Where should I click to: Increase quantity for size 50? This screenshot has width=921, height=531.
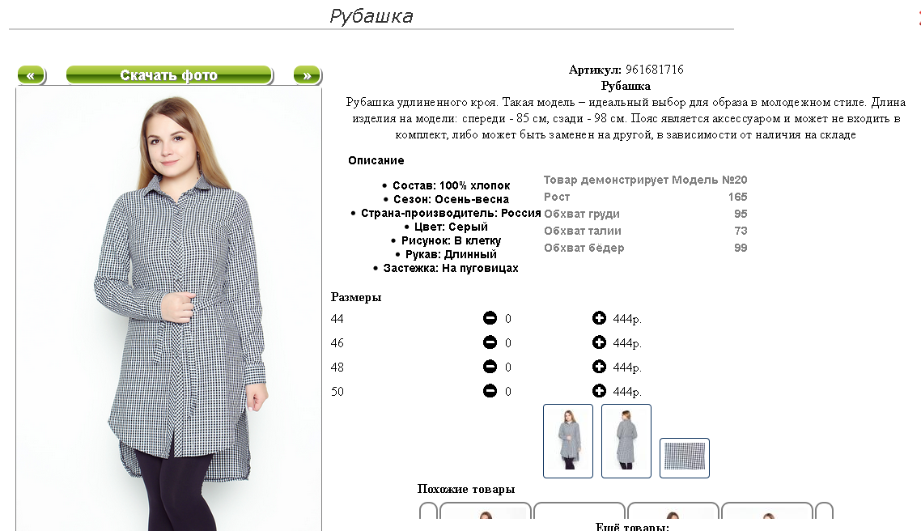599,391
